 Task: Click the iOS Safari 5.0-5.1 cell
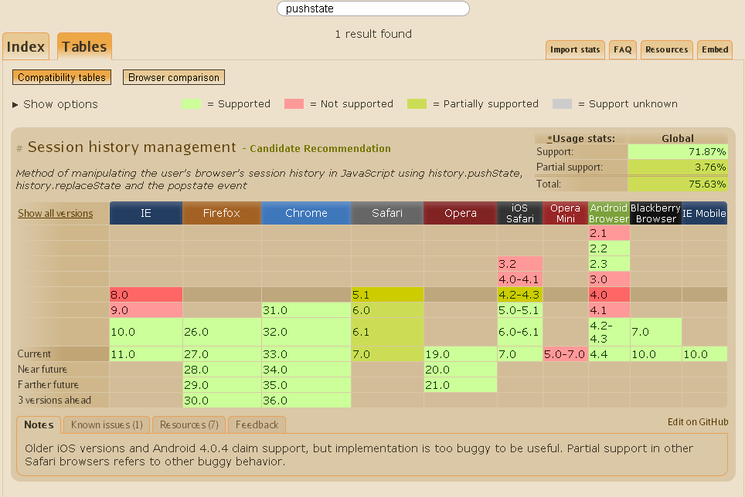click(520, 310)
